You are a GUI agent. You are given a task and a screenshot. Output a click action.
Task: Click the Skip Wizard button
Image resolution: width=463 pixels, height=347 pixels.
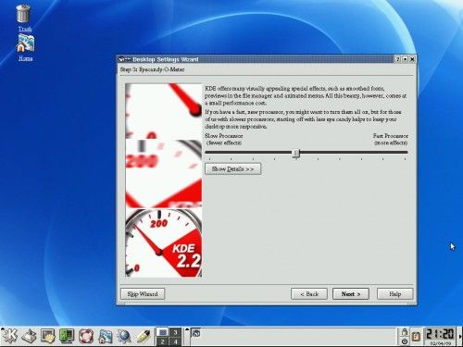coord(143,294)
